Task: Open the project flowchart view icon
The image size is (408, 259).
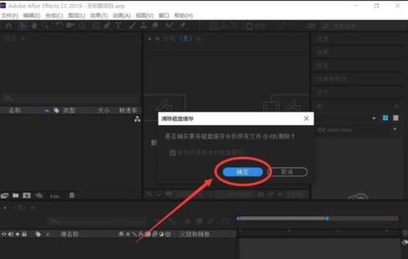Action: click(x=137, y=119)
